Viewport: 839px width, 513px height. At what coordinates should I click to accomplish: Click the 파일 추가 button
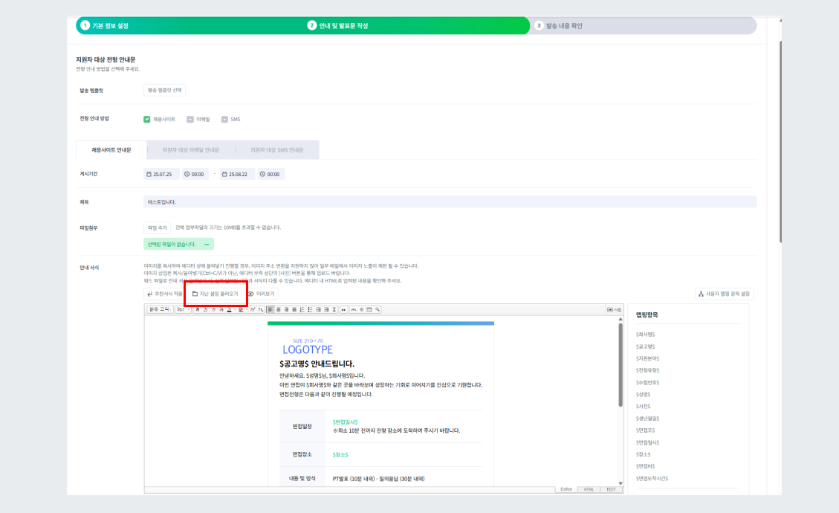pos(158,228)
